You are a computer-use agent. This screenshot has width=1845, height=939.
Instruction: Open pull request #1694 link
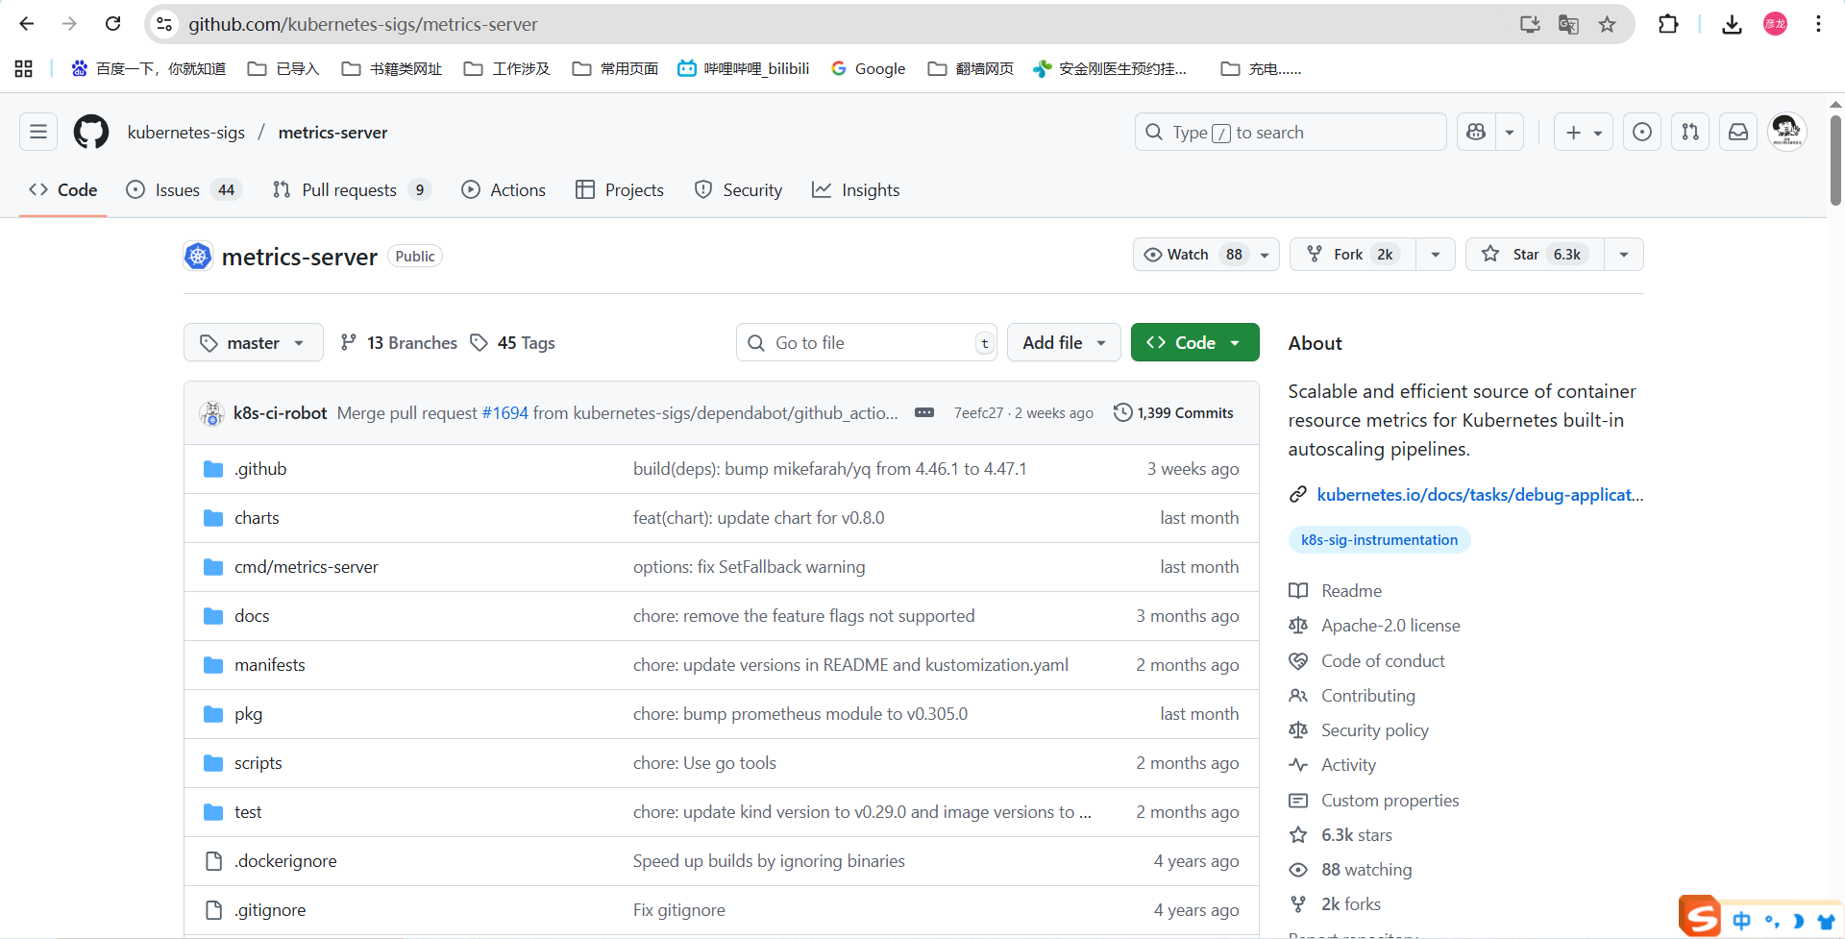point(505,412)
